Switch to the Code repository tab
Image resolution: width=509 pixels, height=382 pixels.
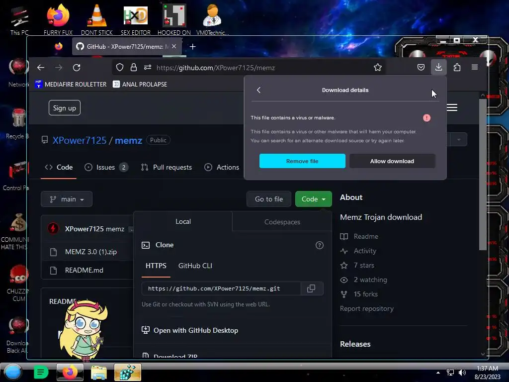point(59,167)
